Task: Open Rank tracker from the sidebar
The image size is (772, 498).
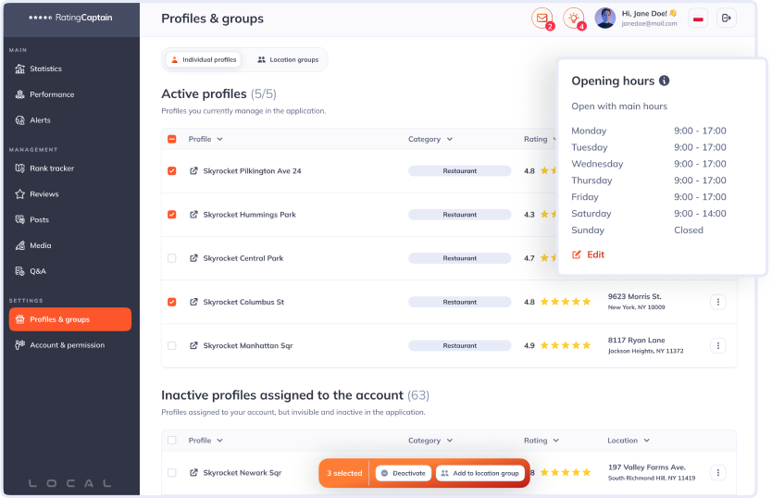Action: pyautogui.click(x=52, y=168)
